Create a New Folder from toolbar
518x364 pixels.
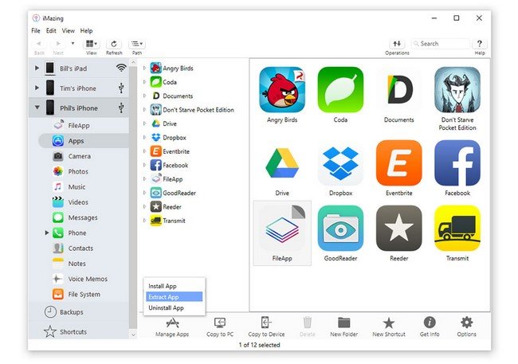coord(344,323)
